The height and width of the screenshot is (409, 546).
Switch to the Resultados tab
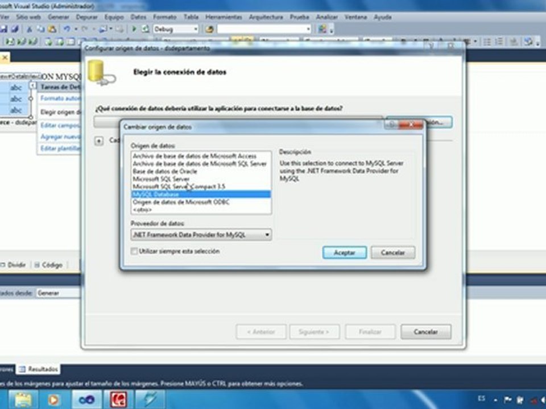click(x=39, y=369)
